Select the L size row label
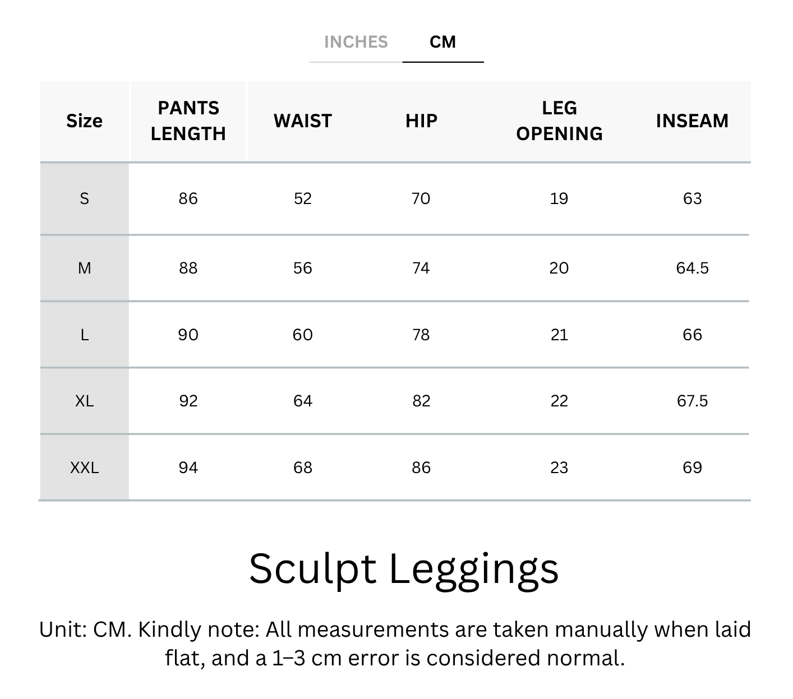The height and width of the screenshot is (699, 793). click(85, 335)
